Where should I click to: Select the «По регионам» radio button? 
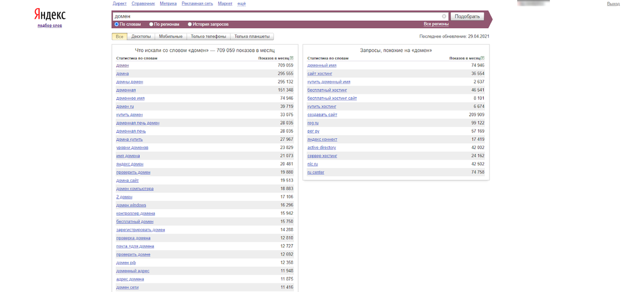click(x=151, y=24)
